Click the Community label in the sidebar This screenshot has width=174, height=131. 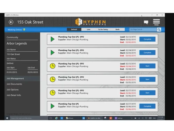[x=13, y=37]
